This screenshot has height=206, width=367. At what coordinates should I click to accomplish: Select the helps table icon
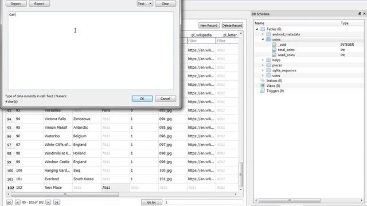point(268,60)
